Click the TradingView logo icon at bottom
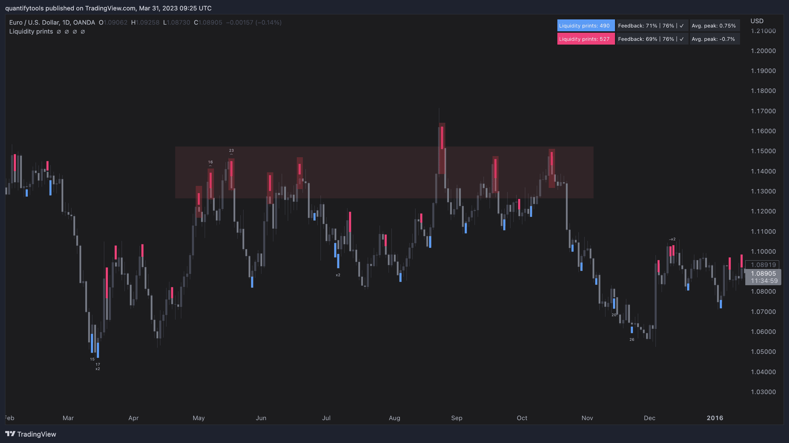The width and height of the screenshot is (789, 443). pyautogui.click(x=10, y=434)
